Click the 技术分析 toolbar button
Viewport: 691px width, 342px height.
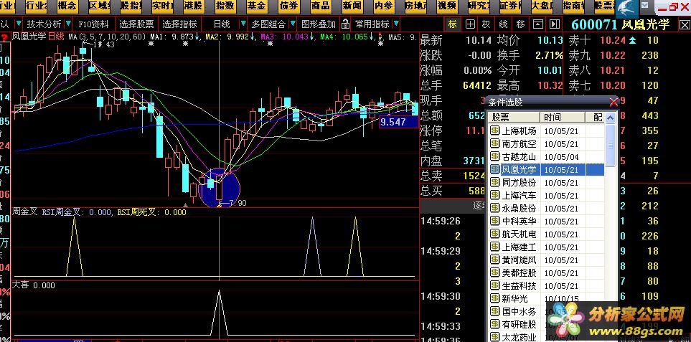tap(44, 24)
